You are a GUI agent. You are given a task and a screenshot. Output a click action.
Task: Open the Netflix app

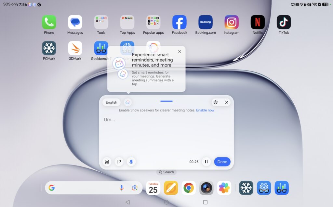pos(258,22)
